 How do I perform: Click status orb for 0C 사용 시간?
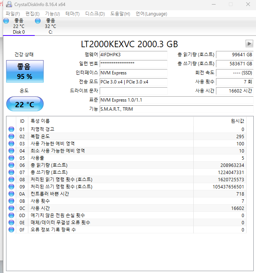tap(11, 208)
